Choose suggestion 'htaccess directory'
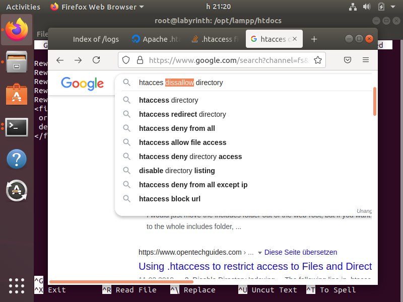 point(169,100)
